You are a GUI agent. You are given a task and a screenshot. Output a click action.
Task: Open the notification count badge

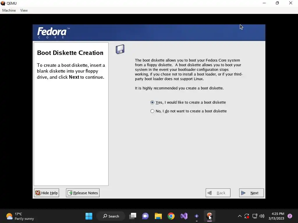pyautogui.click(x=290, y=216)
